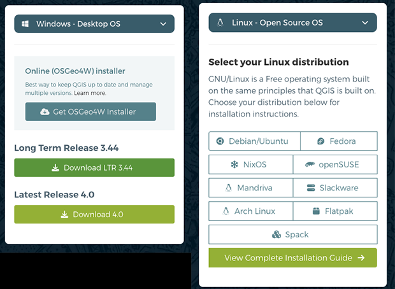This screenshot has width=395, height=289.
Task: Expand the Linux - Open Source OS chevron
Action: (x=365, y=23)
